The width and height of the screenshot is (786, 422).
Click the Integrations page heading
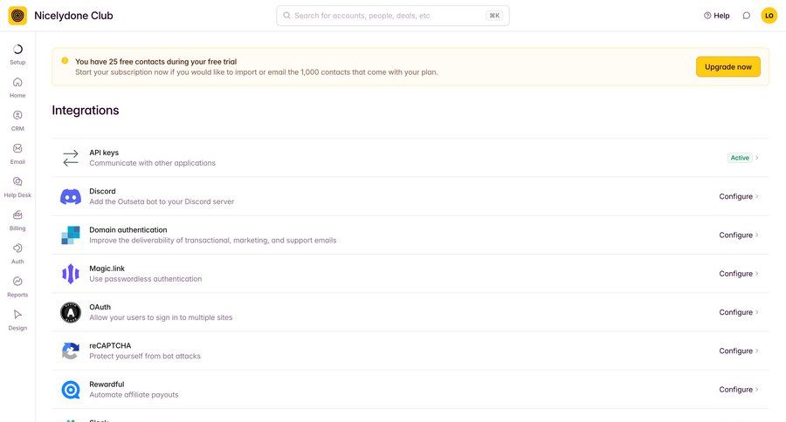click(86, 110)
